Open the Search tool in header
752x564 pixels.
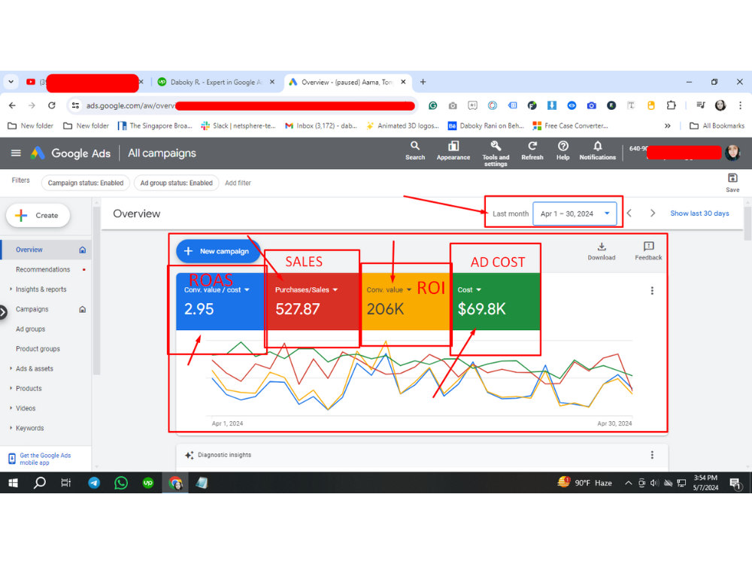[x=415, y=150]
